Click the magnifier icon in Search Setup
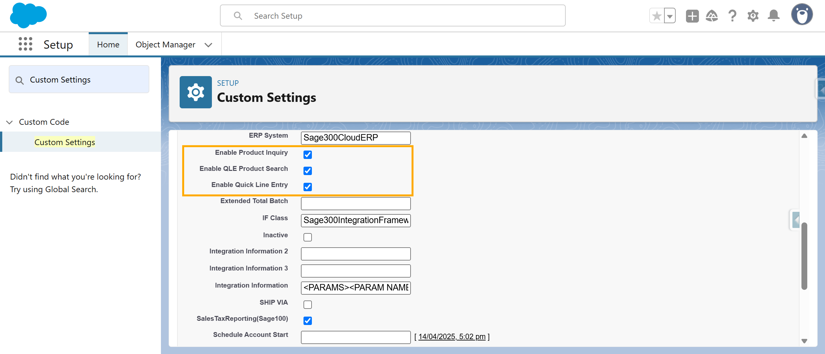Image resolution: width=825 pixels, height=354 pixels. pos(238,15)
